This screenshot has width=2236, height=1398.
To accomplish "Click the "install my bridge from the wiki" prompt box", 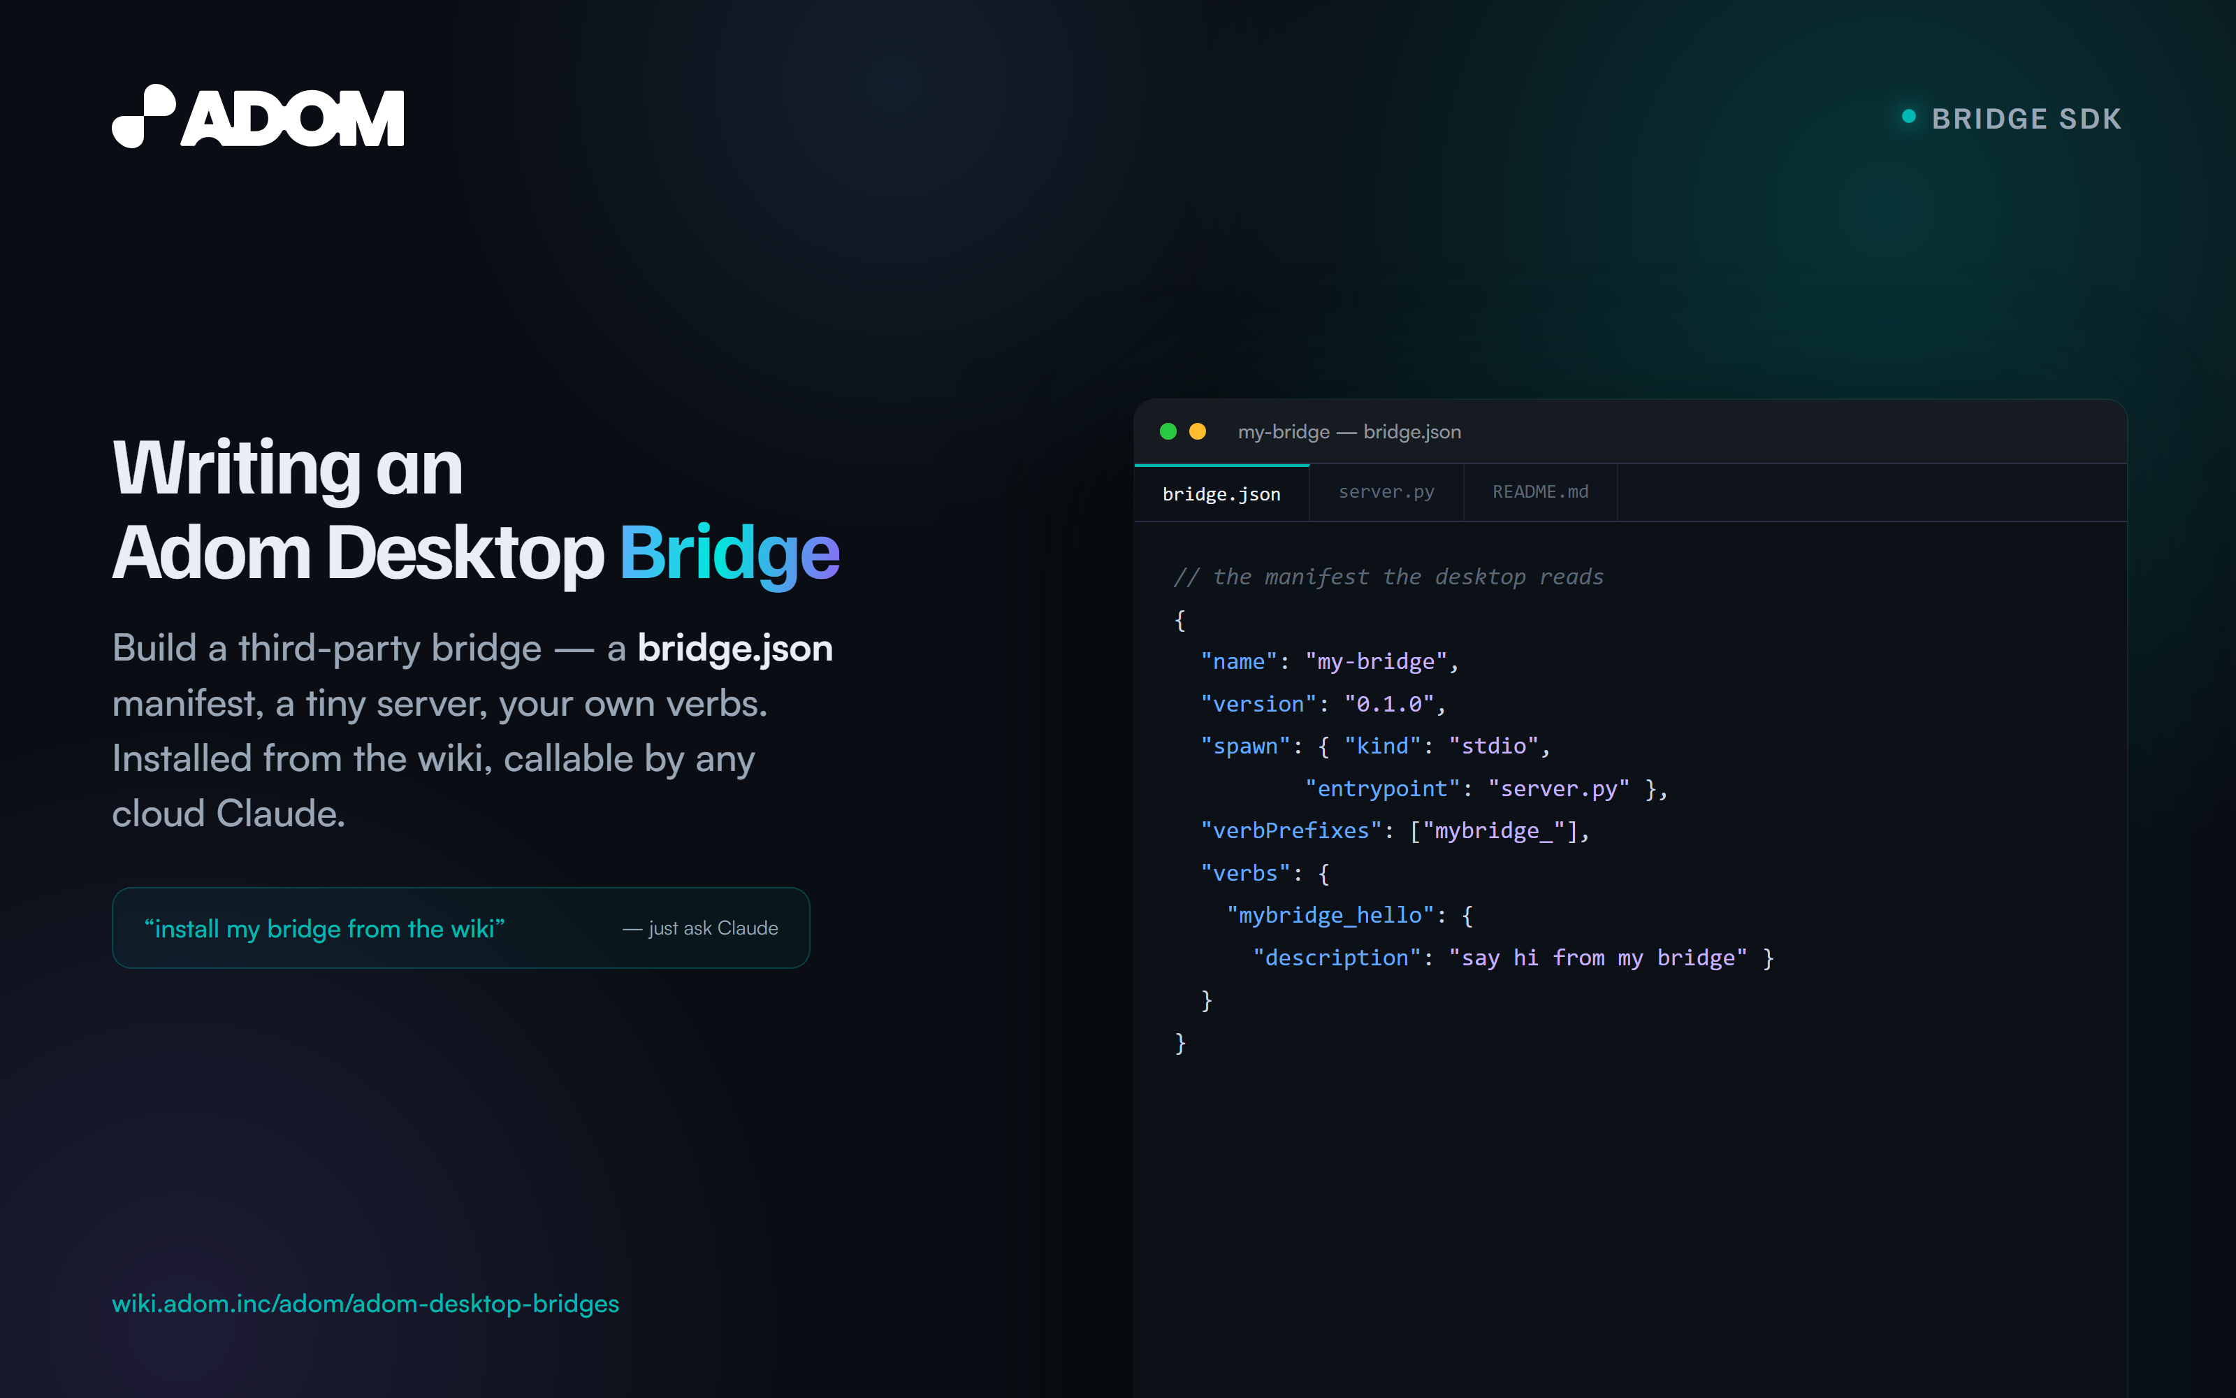I will (461, 928).
